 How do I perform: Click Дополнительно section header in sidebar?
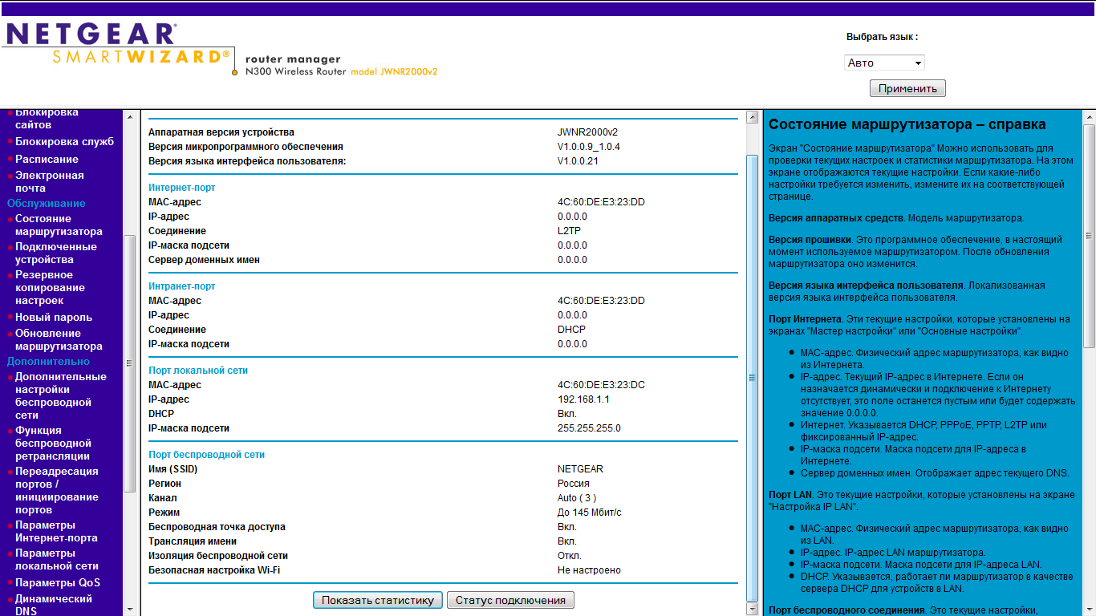[x=48, y=362]
